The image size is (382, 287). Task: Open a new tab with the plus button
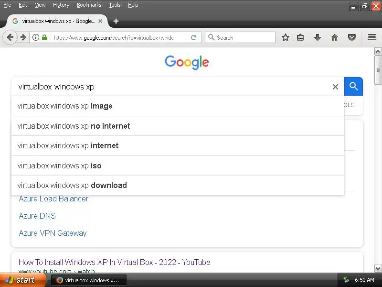coord(116,21)
